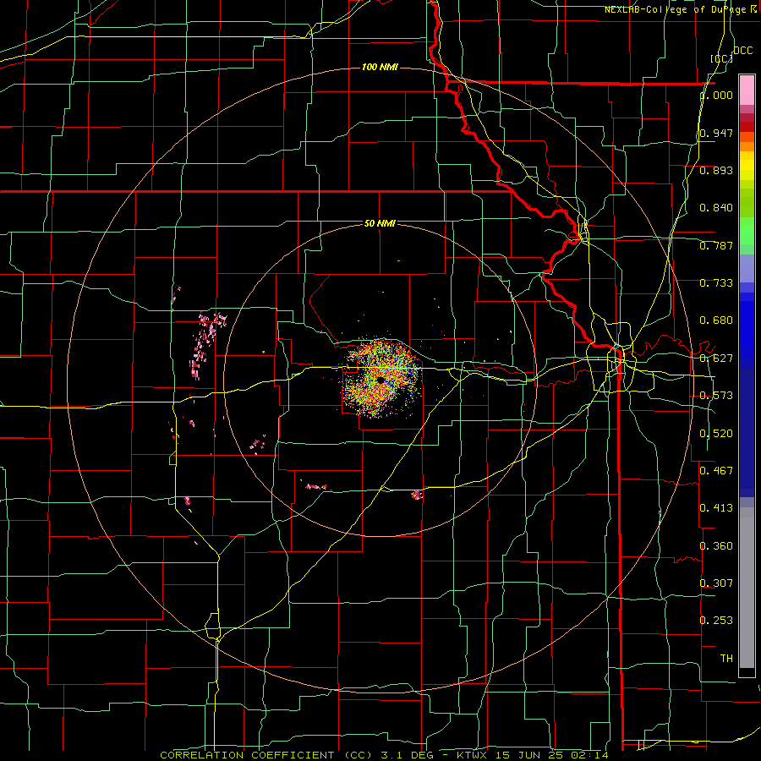Screen dimensions: 761x761
Task: Click the "0.840" color scale value
Action: (716, 208)
